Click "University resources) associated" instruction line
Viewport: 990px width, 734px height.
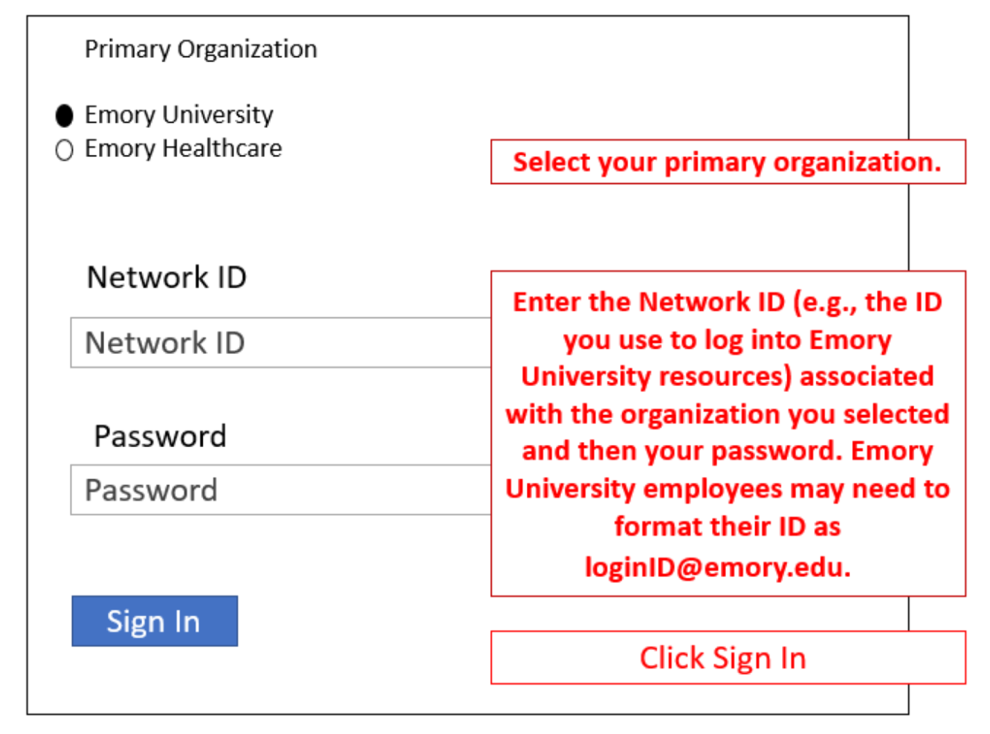(x=727, y=377)
